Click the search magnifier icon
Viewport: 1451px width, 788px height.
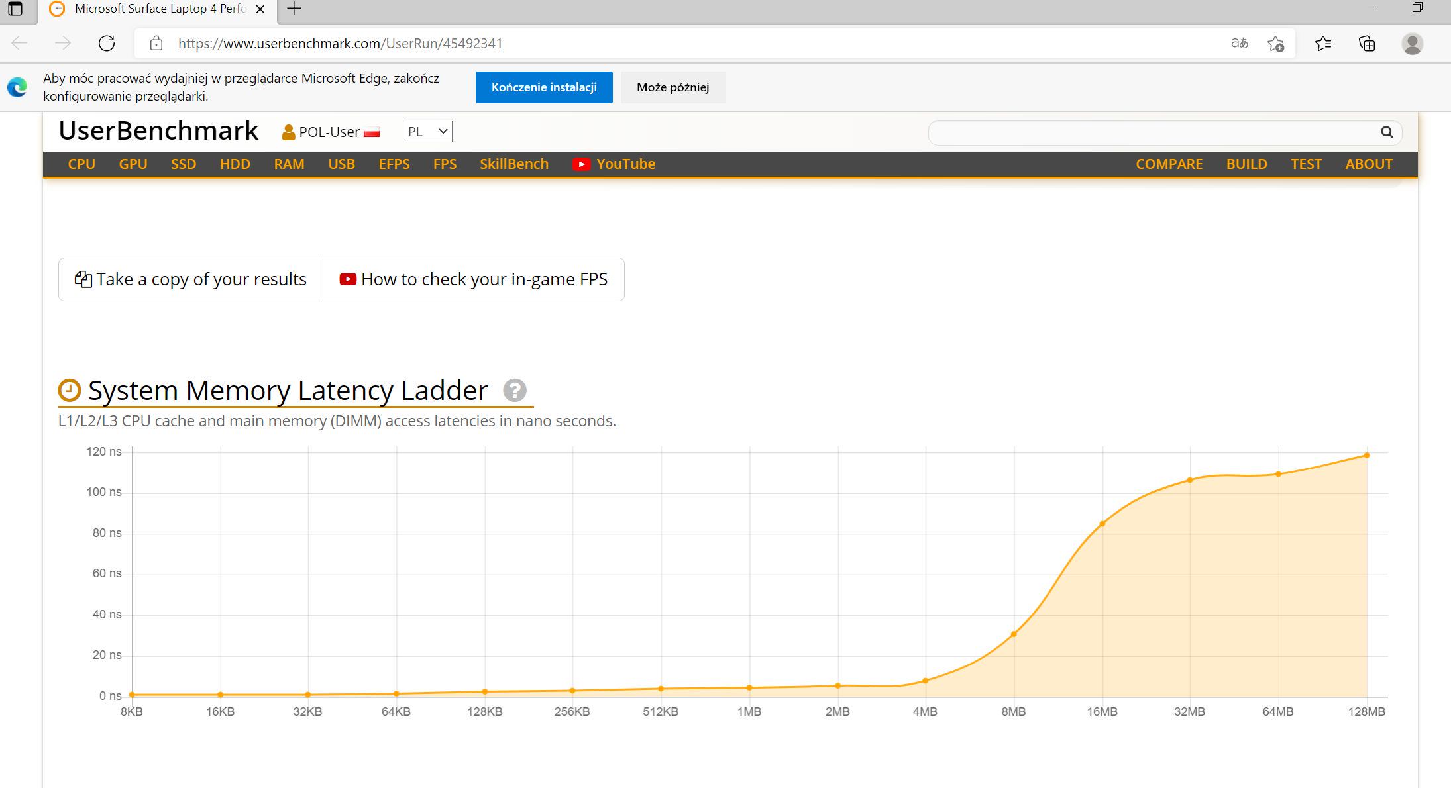coord(1386,132)
